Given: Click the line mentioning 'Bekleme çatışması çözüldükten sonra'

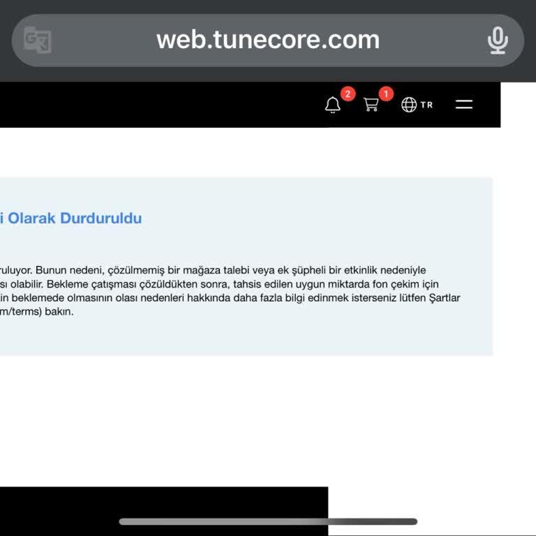Looking at the screenshot, I should (x=219, y=284).
